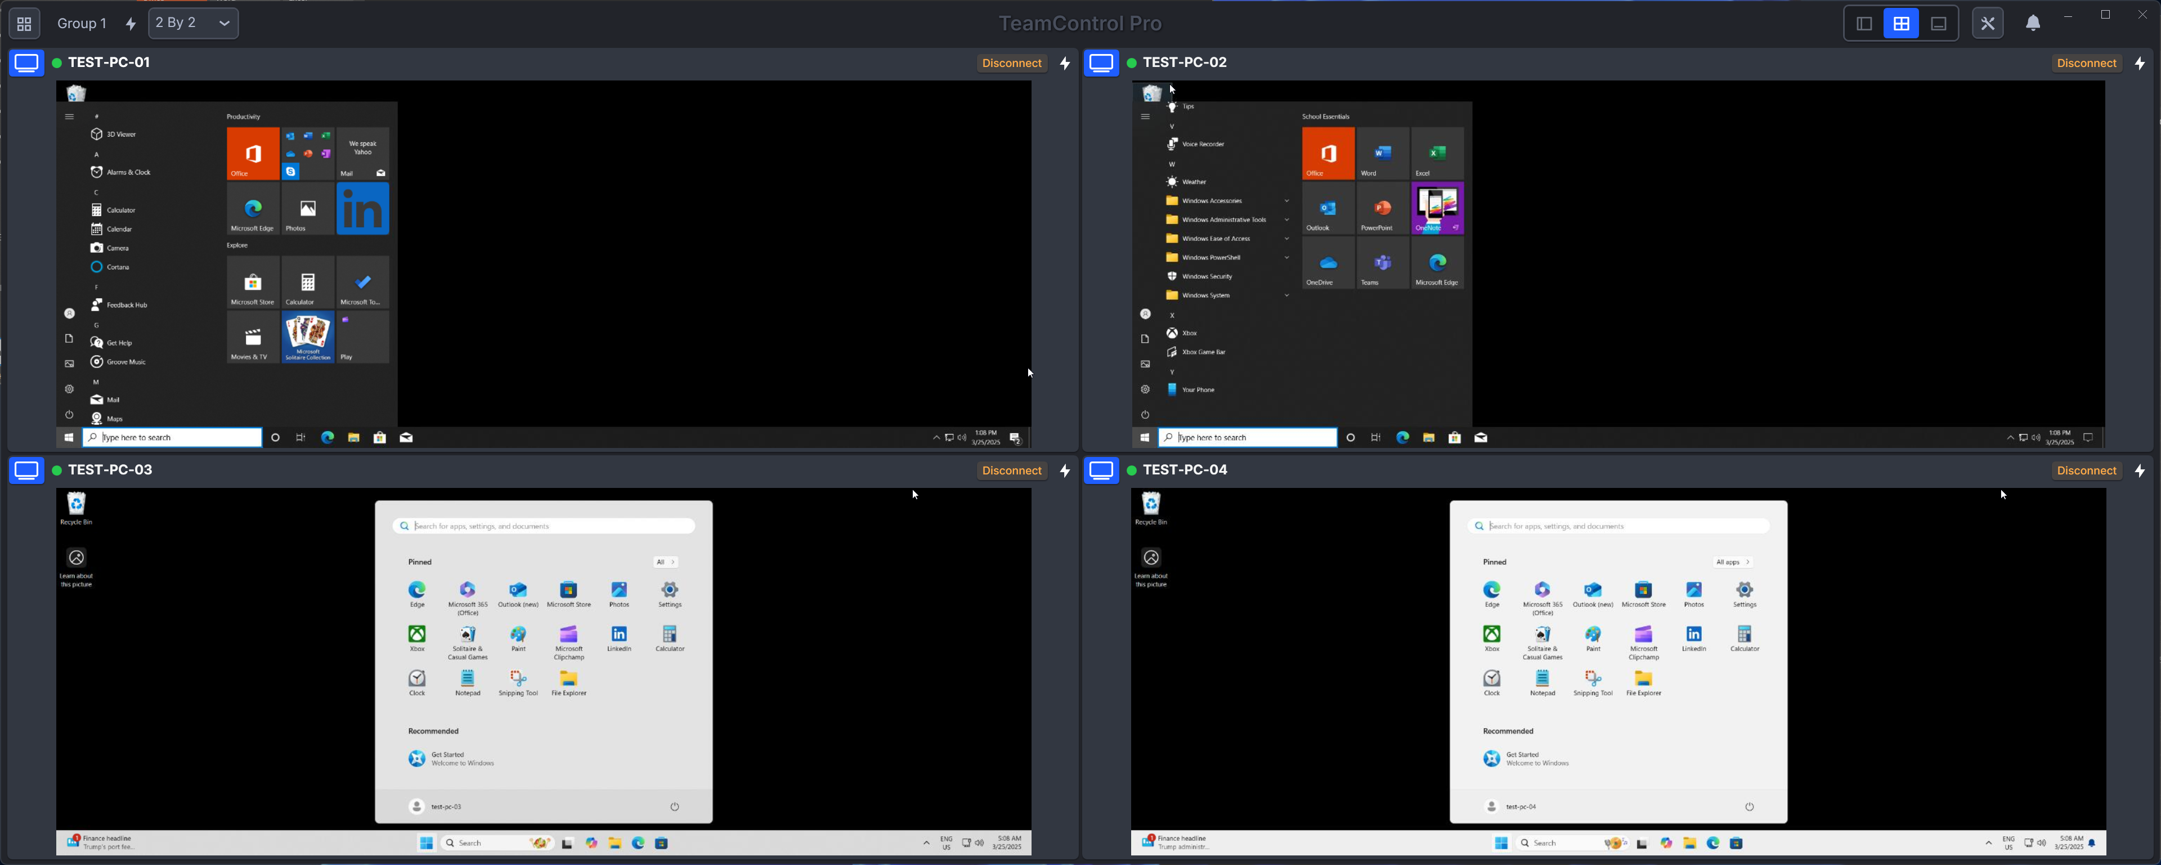Expand Windows System folder on TEST-PC-02

[x=1227, y=295]
